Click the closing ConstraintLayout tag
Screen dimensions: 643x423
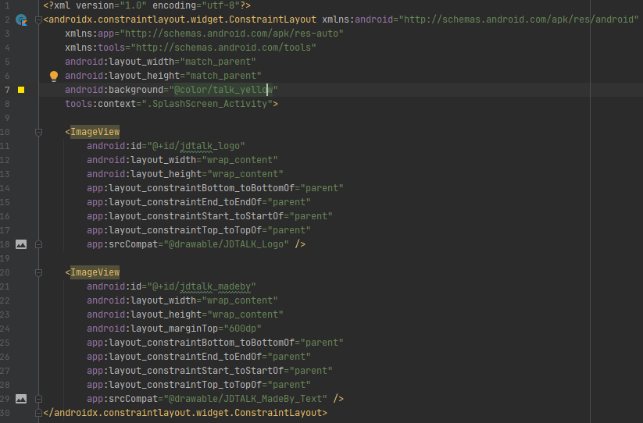point(185,413)
